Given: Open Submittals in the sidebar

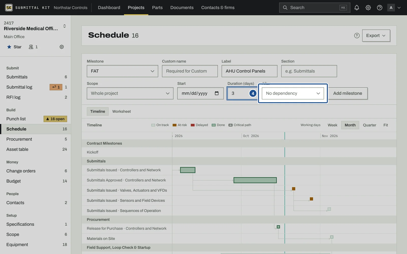Looking at the screenshot, I should [x=36, y=77].
